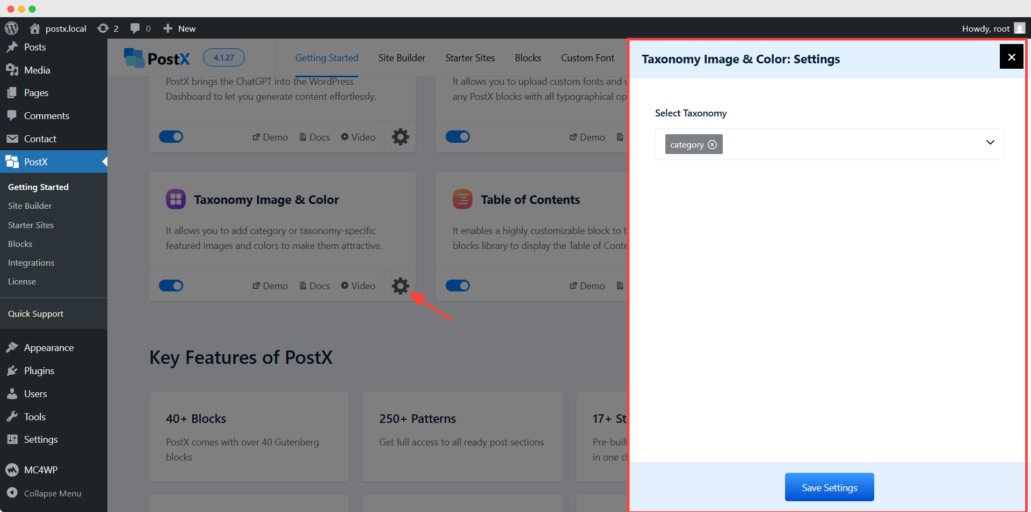
Task: Open Starter Sites submenu item
Action: [x=31, y=225]
